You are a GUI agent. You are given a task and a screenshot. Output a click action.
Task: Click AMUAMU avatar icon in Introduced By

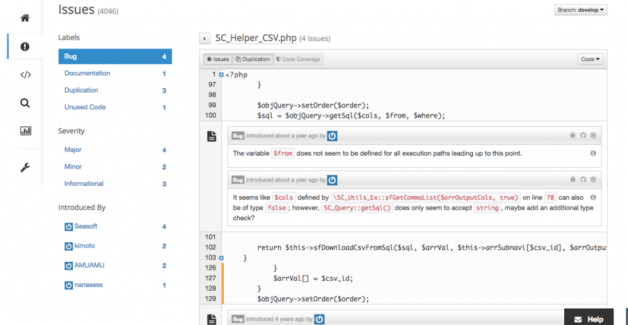[x=69, y=266]
